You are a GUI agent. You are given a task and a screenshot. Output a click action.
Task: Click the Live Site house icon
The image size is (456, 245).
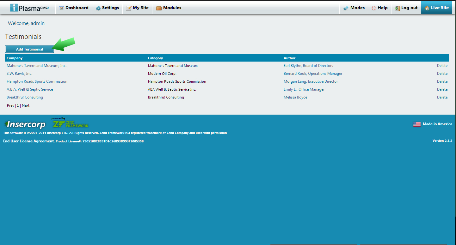tap(427, 8)
